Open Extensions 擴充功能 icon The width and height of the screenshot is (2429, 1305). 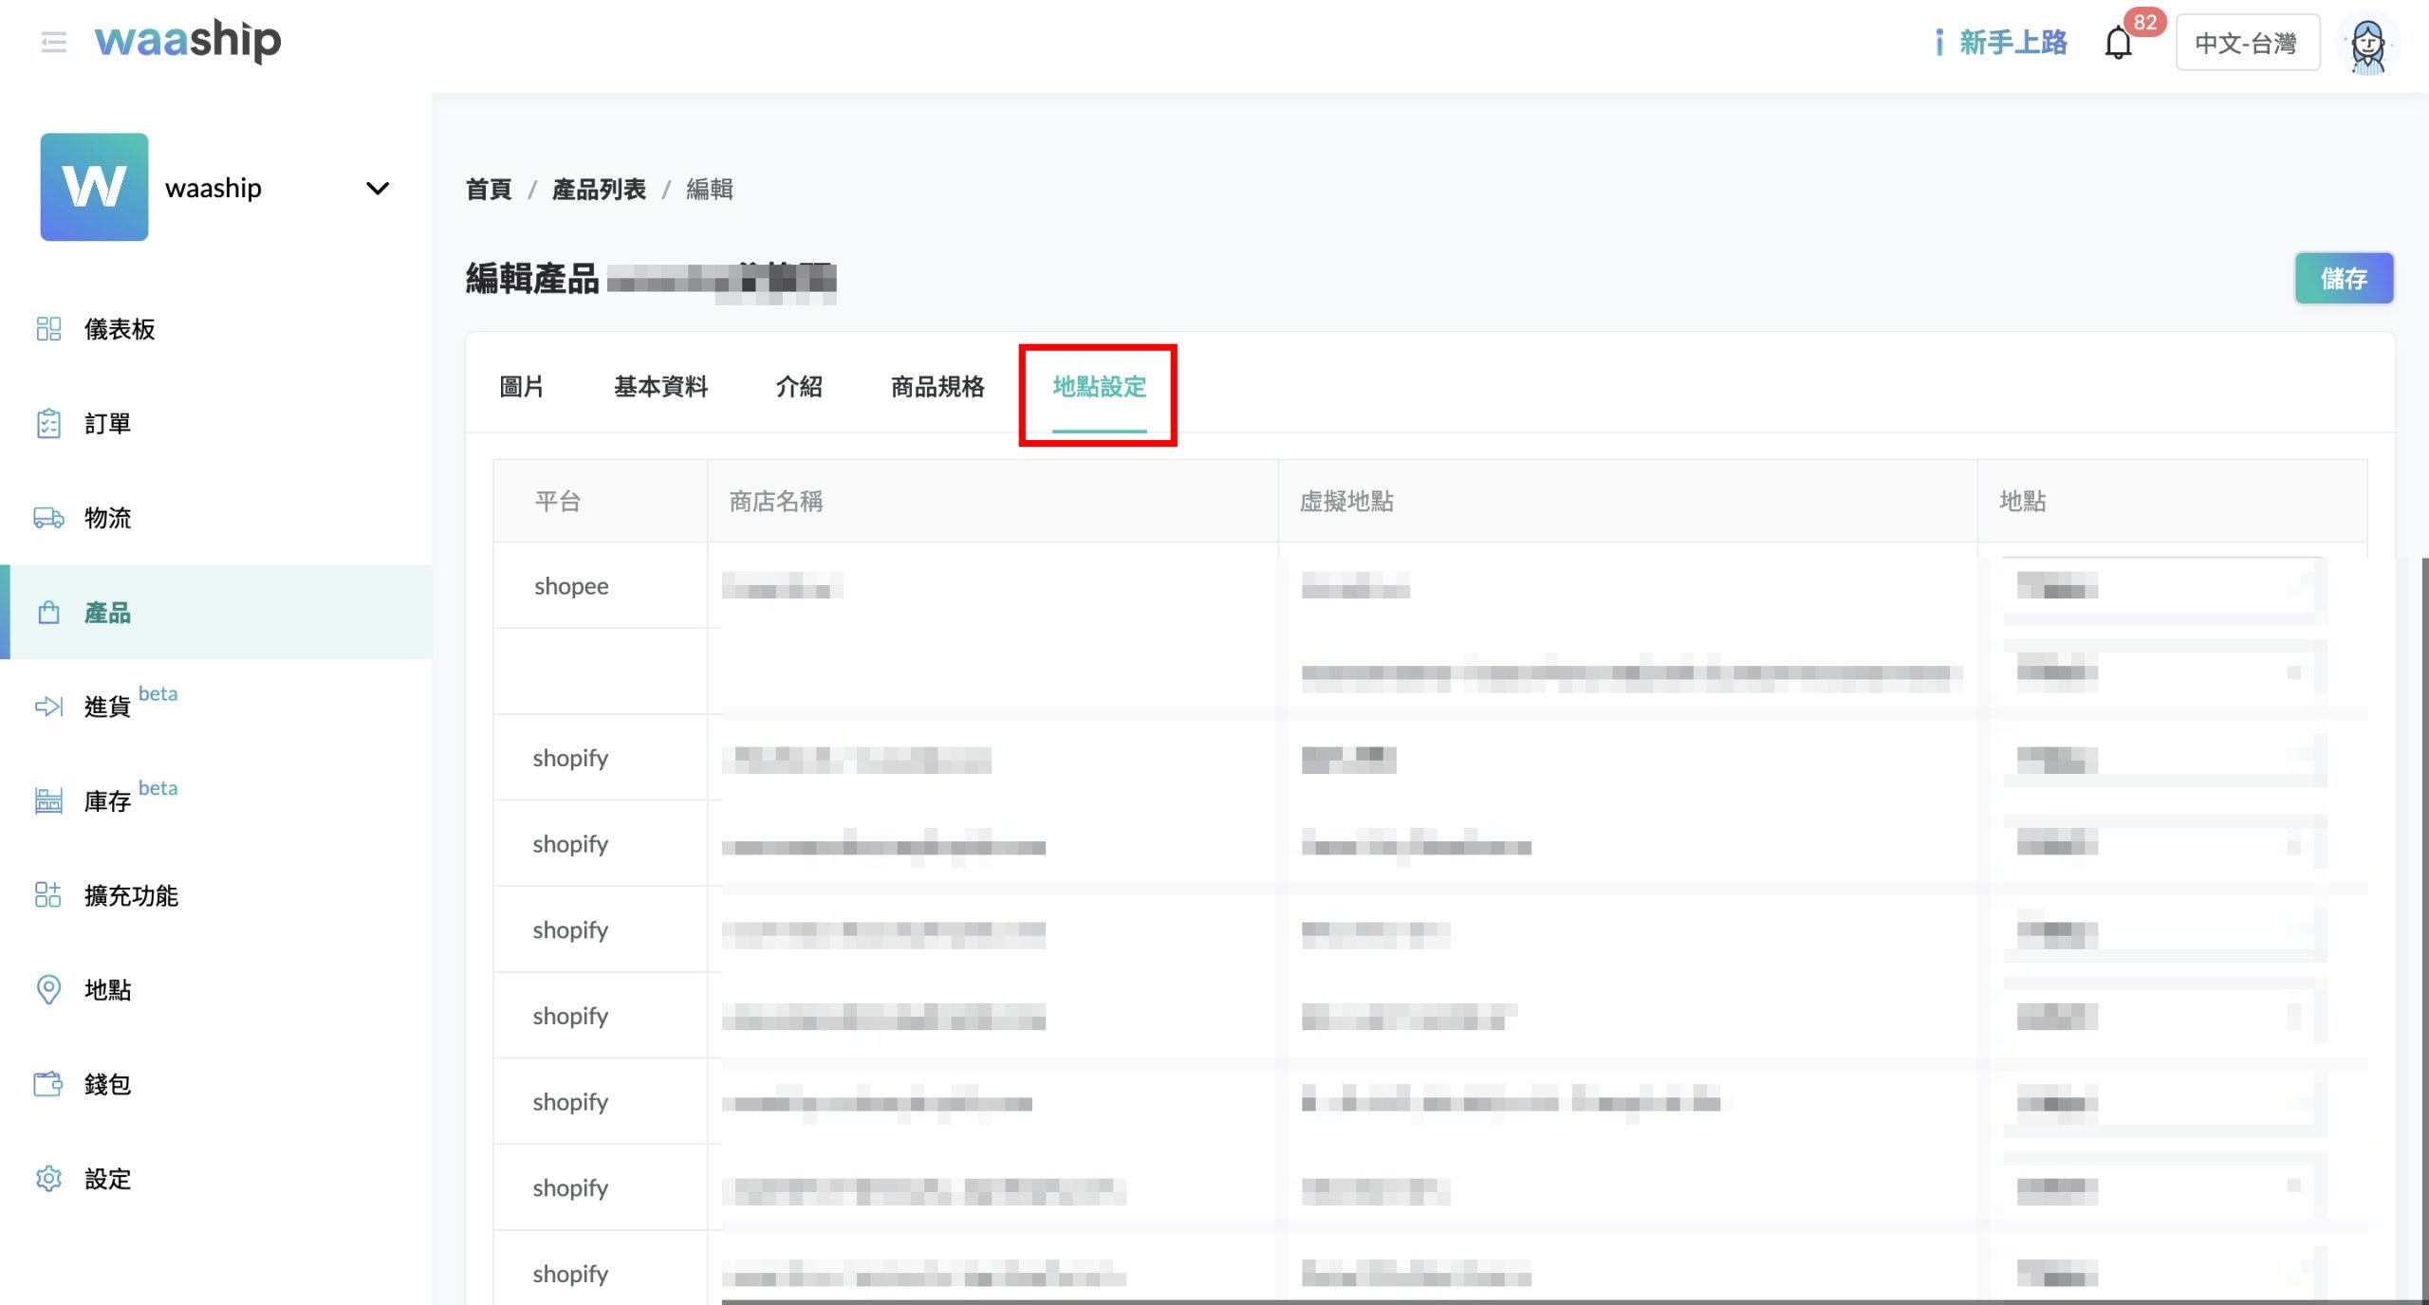coord(48,895)
